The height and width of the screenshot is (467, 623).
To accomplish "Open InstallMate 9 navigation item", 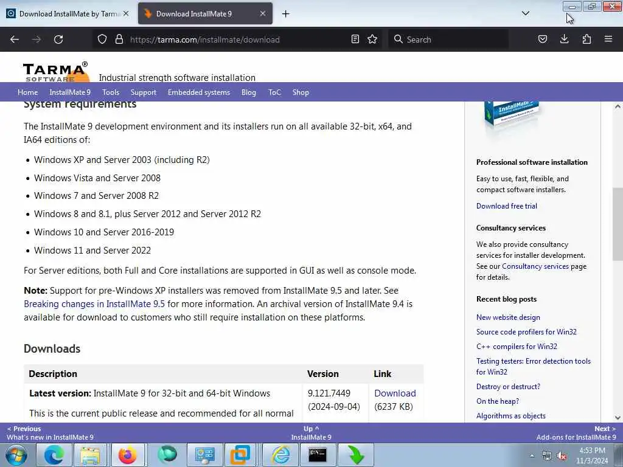I will [70, 92].
